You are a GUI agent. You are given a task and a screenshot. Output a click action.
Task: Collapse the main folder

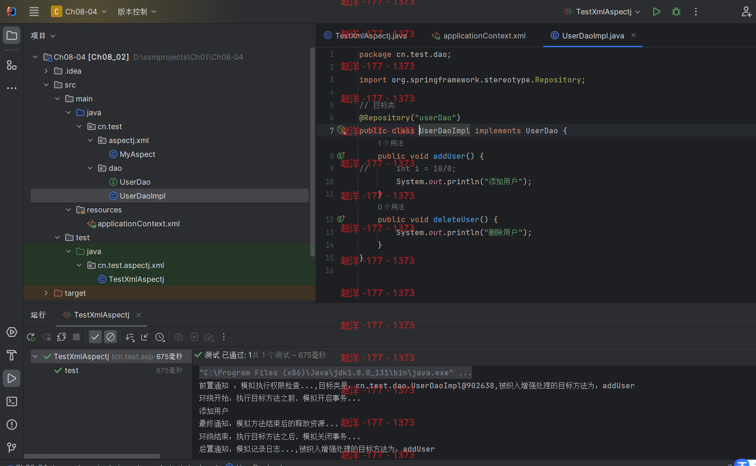pos(57,99)
